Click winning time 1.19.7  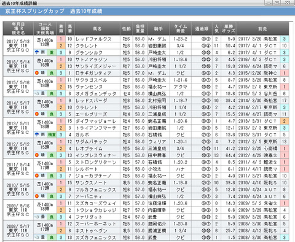point(180,101)
